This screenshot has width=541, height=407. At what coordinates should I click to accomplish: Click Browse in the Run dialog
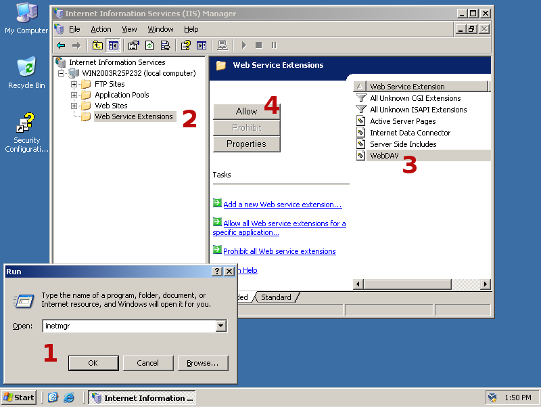(x=203, y=363)
